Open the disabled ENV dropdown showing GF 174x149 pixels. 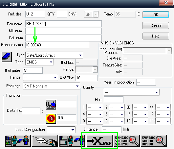point(91,14)
